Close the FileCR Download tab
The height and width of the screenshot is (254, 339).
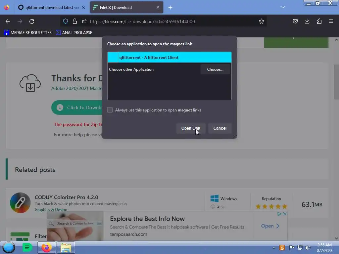pos(158,7)
